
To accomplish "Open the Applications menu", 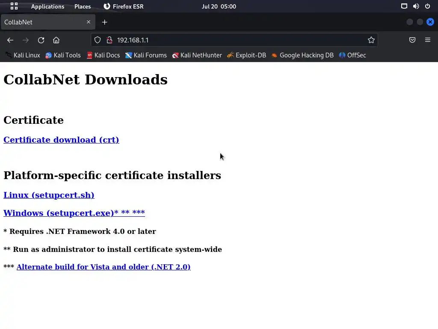I will click(x=47, y=6).
